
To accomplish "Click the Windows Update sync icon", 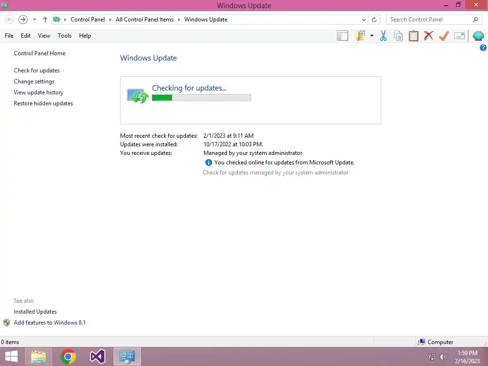I will point(137,95).
